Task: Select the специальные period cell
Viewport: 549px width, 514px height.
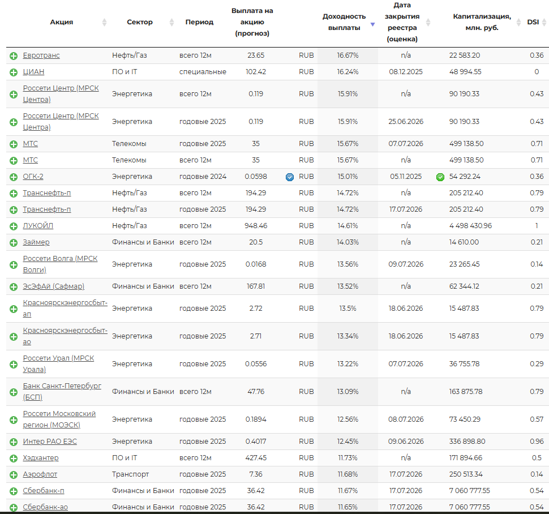Action: (x=203, y=72)
